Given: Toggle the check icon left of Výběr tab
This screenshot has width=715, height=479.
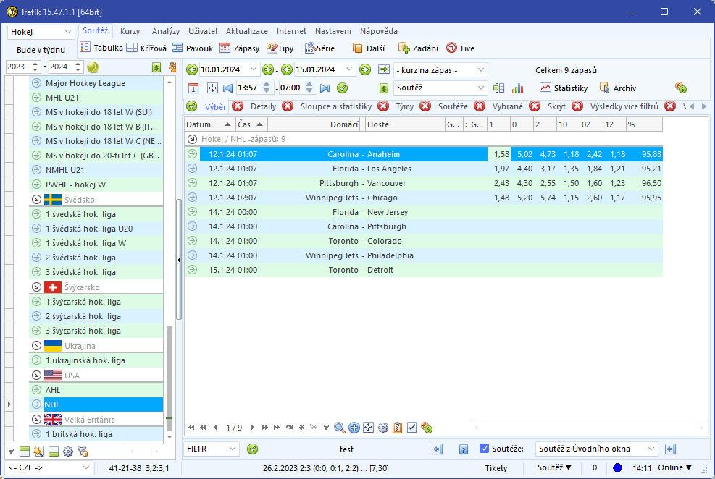Looking at the screenshot, I should [192, 106].
